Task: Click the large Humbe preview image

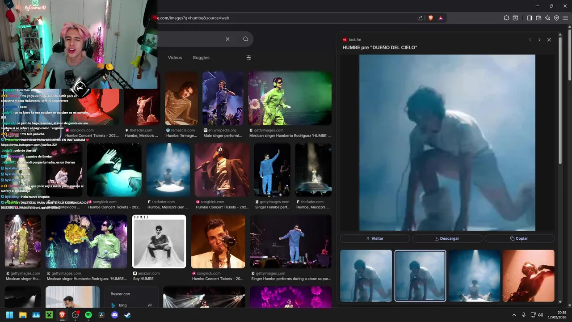Action: [447, 143]
